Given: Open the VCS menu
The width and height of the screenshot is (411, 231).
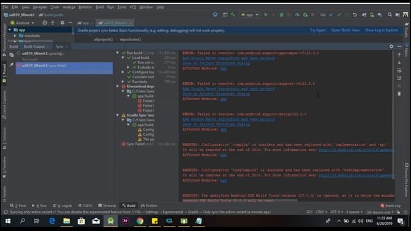Looking at the screenshot, I should pos(133,7).
